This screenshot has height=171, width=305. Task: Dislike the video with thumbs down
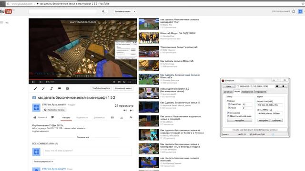point(52,117)
